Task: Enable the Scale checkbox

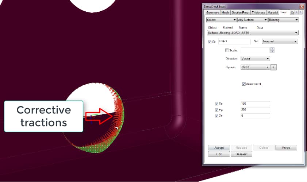Action: click(227, 51)
